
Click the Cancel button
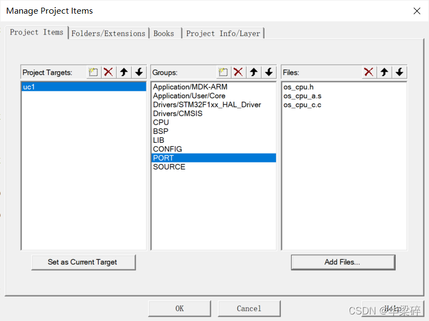point(249,308)
